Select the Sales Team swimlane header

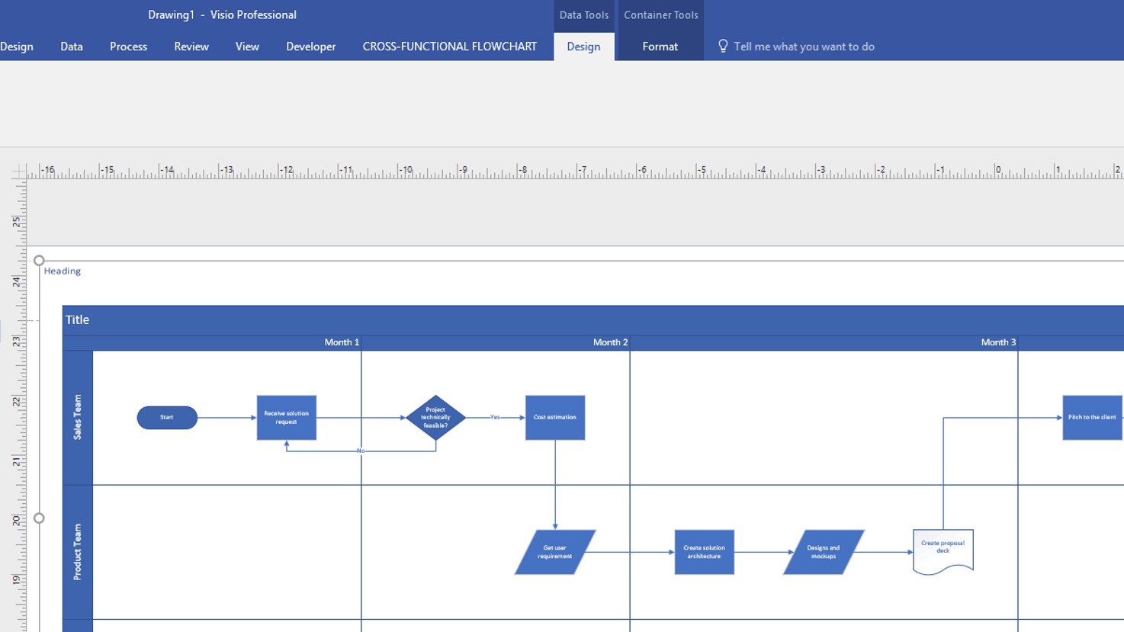(x=78, y=418)
